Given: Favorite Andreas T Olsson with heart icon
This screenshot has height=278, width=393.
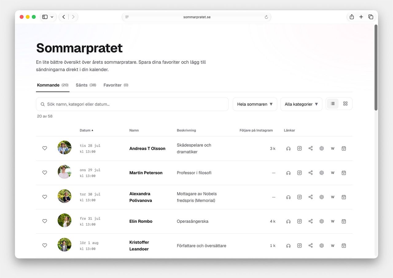Looking at the screenshot, I should [x=45, y=148].
